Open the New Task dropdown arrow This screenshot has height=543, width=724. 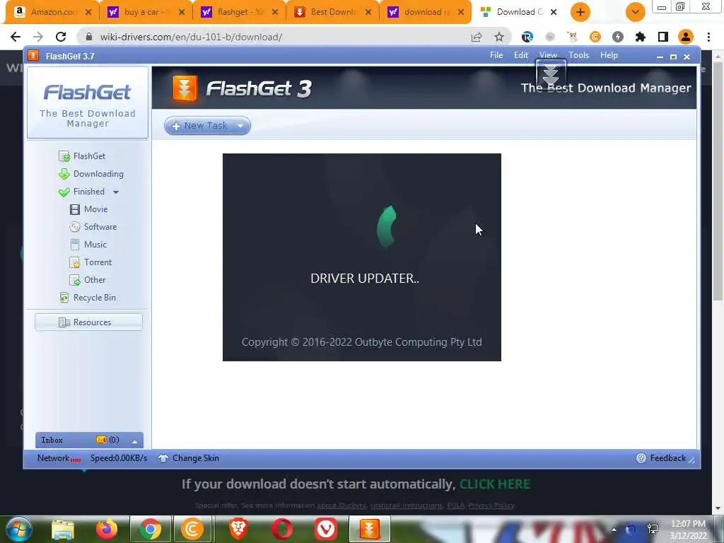click(x=240, y=126)
